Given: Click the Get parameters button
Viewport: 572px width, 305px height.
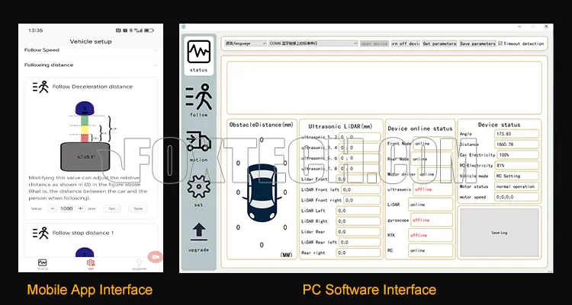Looking at the screenshot, I should pyautogui.click(x=439, y=43).
